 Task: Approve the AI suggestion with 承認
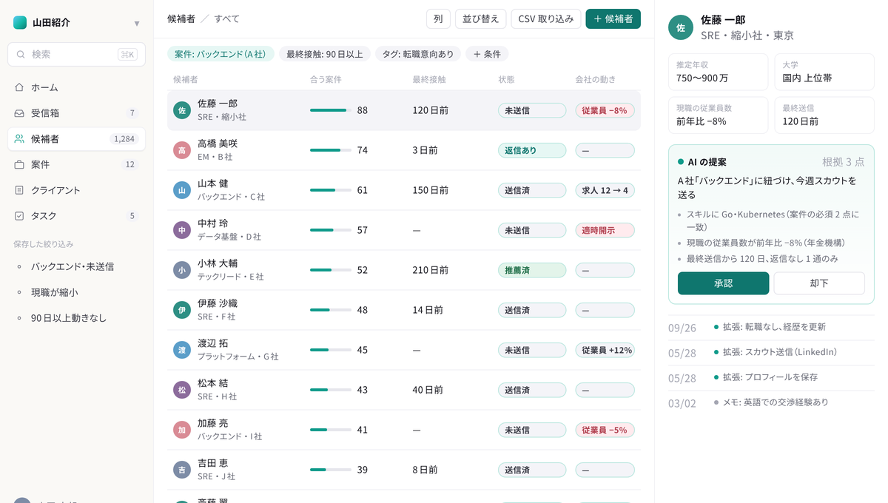[723, 283]
